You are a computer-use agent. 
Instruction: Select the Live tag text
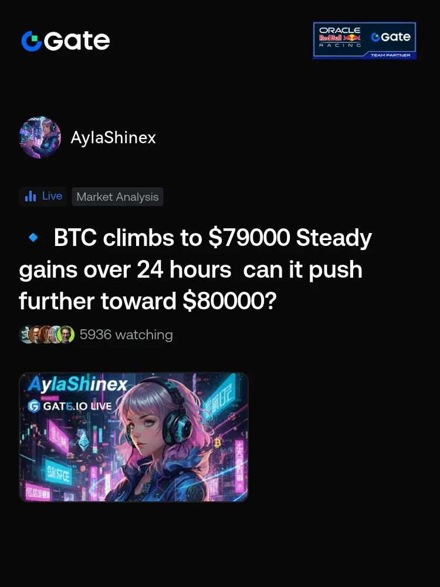(52, 196)
